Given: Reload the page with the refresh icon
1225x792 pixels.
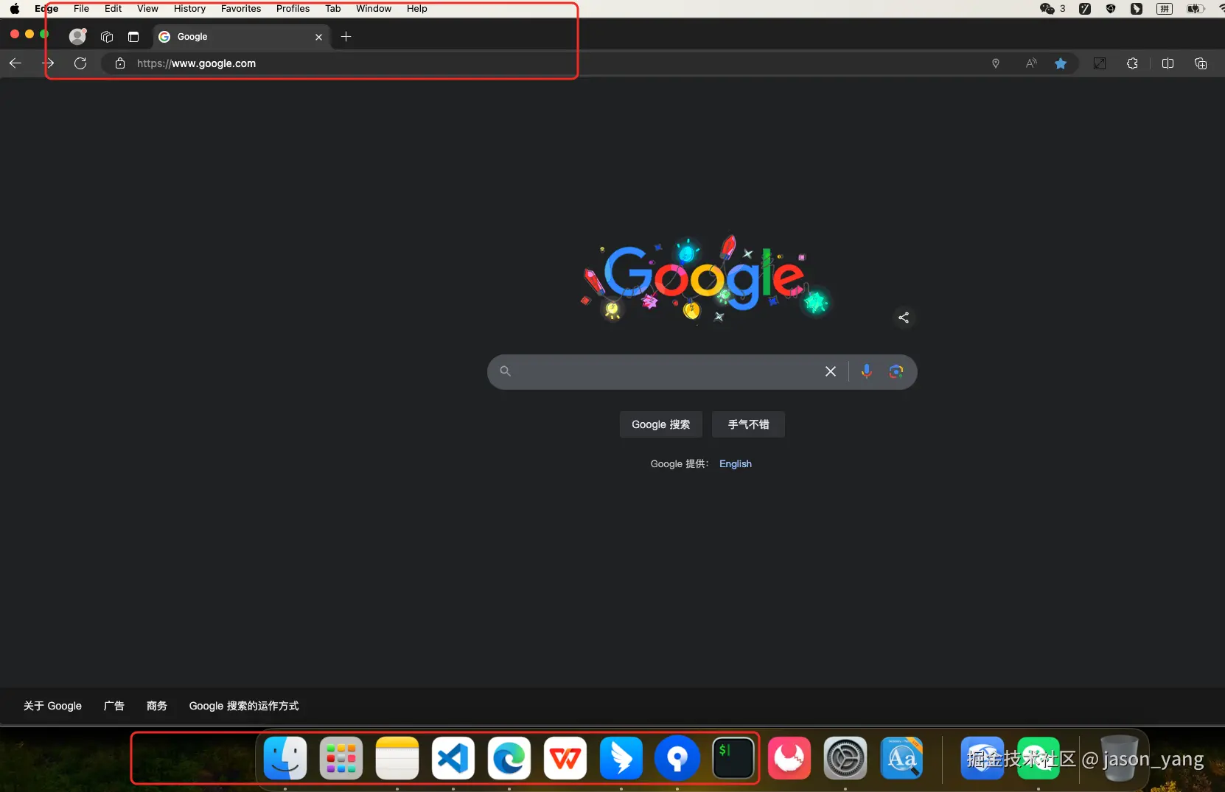Looking at the screenshot, I should (x=80, y=63).
